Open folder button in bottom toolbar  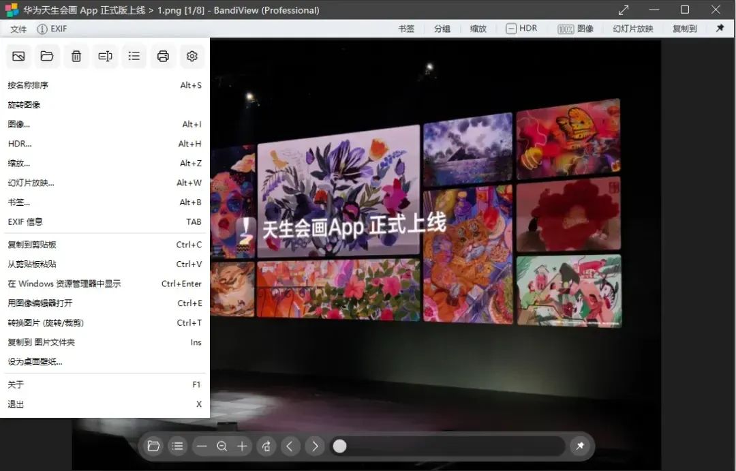point(153,446)
